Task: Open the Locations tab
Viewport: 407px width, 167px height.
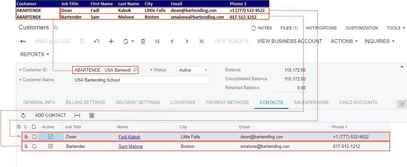Action: point(182,102)
